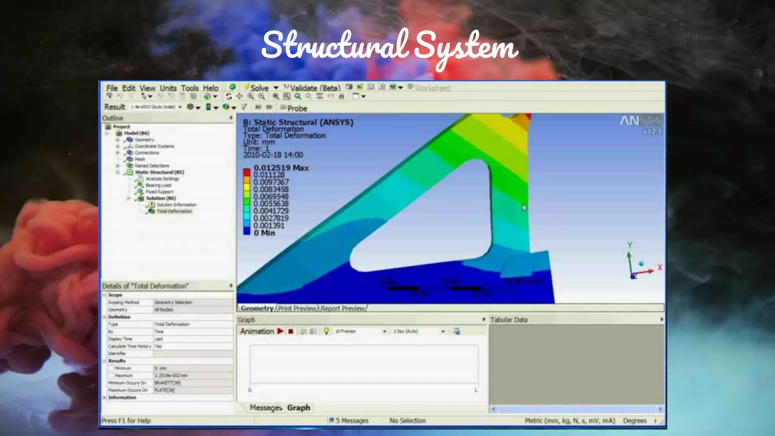Click the dark blue Min legend swatch
Viewport: 775px width, 436px height.
pyautogui.click(x=247, y=231)
